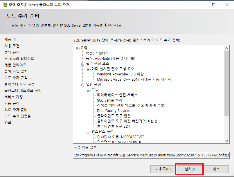The image size is (234, 177).
Task: Click the vertical scrollbar thumb in summary tree
Action: coord(226,83)
